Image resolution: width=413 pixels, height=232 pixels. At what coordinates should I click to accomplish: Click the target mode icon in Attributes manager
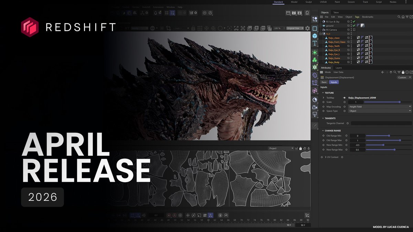coord(407,72)
